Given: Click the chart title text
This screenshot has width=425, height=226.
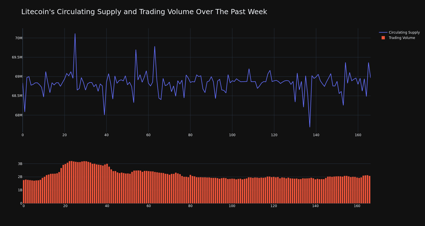Looking at the screenshot, I should pos(144,12).
